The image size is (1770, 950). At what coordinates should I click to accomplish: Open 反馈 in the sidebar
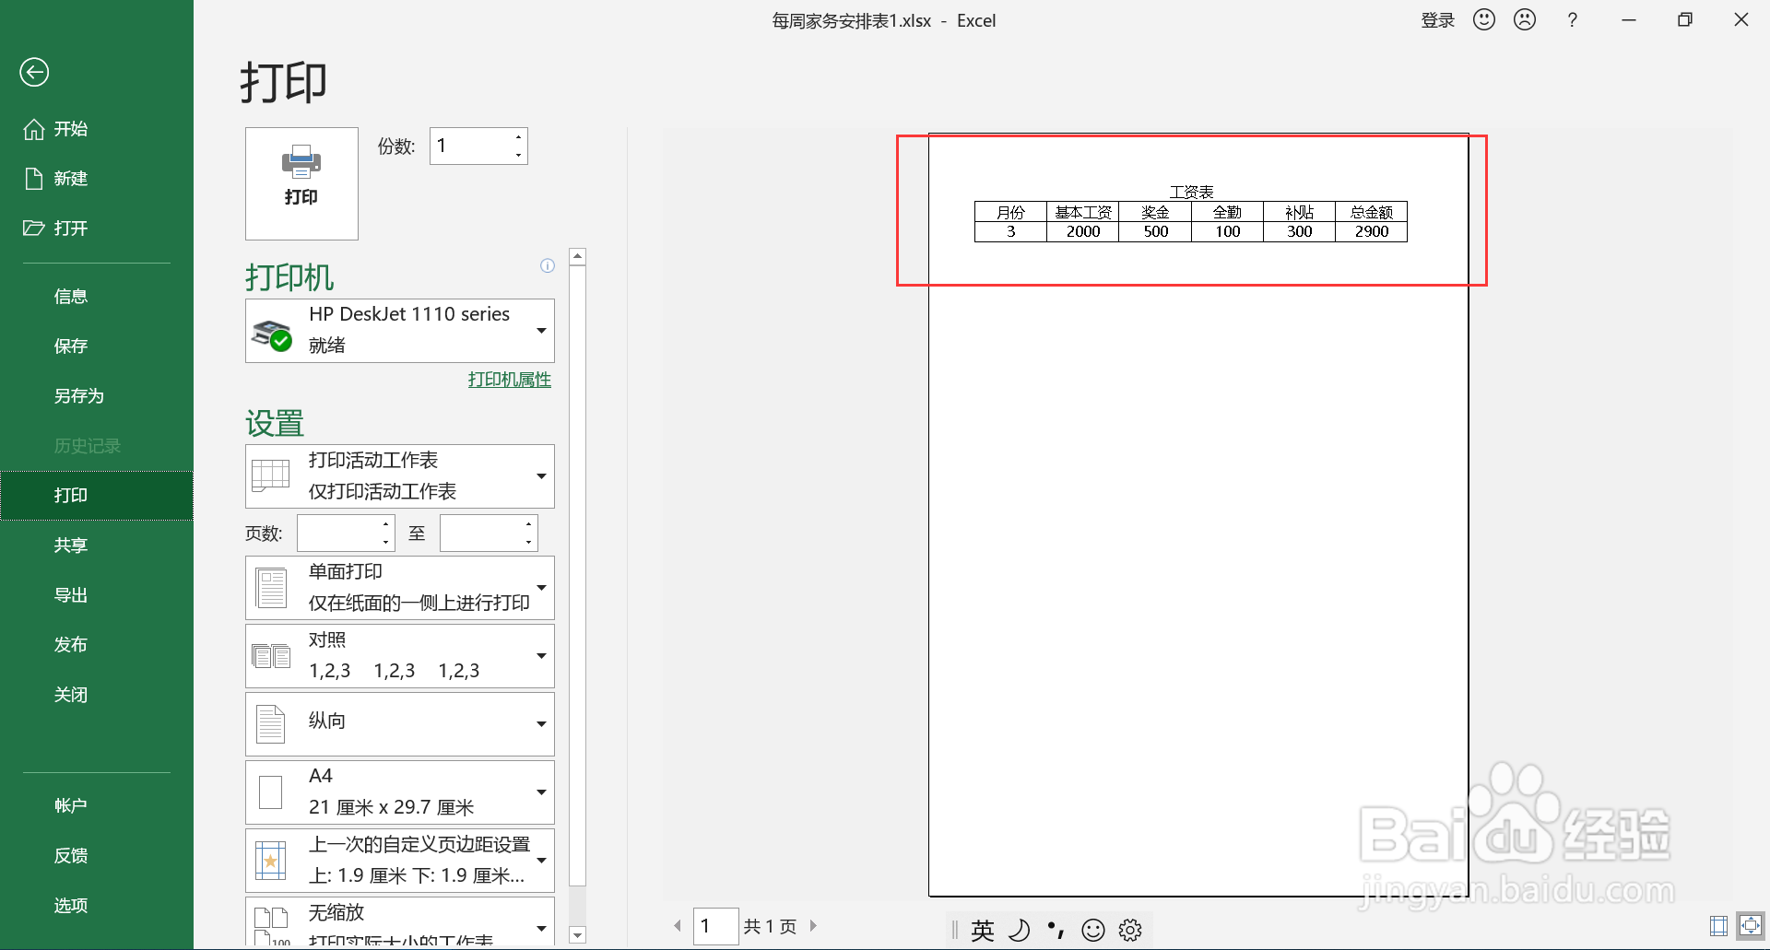[x=71, y=855]
